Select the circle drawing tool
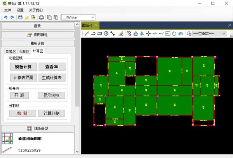233x158 pixels. point(106,34)
